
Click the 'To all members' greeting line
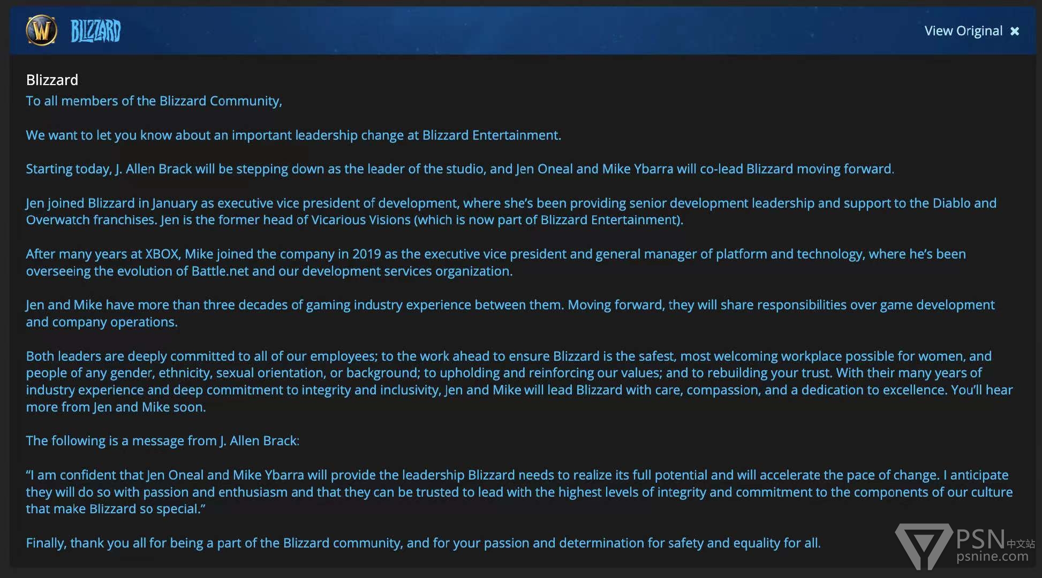(x=154, y=101)
